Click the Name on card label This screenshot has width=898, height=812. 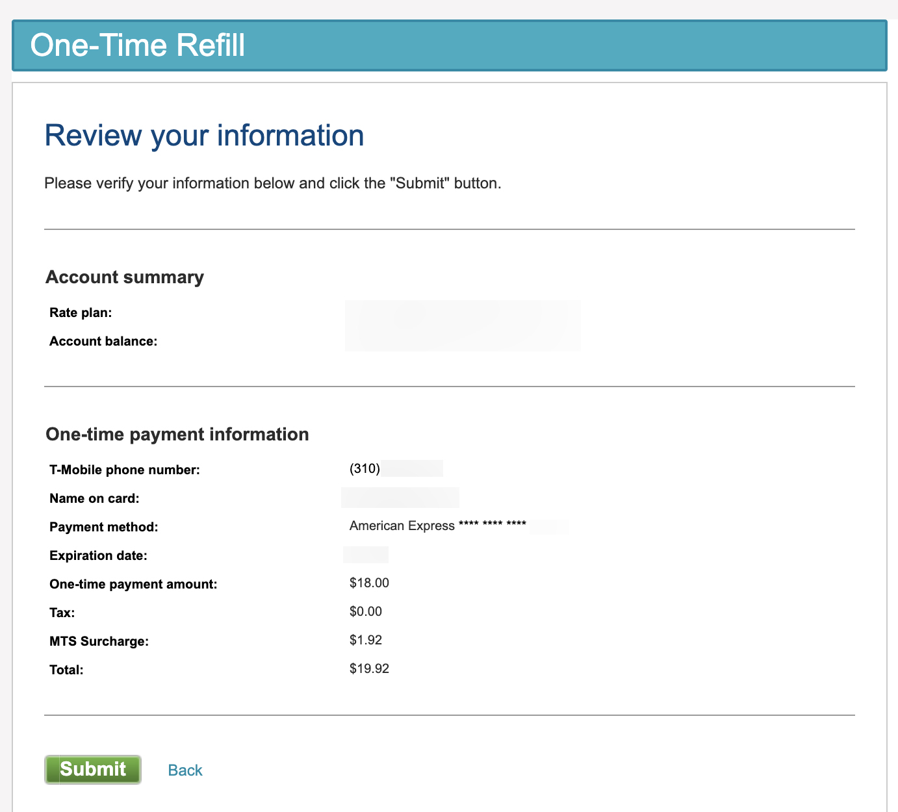coord(94,499)
